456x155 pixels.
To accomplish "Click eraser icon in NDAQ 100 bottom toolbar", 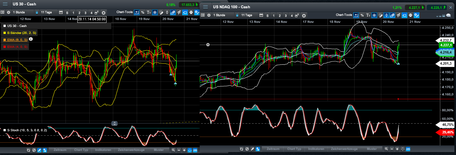I will (x=252, y=149).
